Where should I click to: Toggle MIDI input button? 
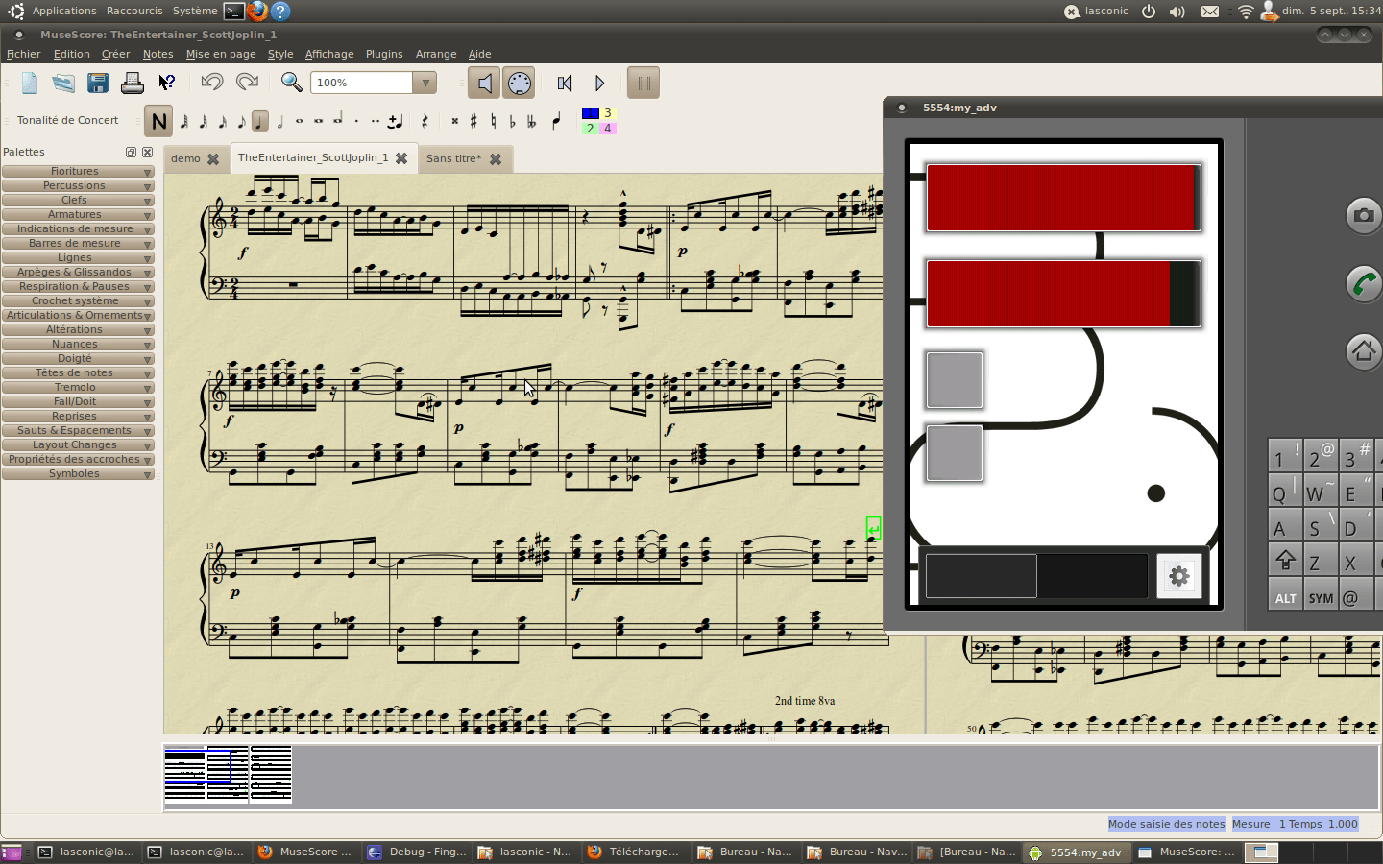pyautogui.click(x=520, y=84)
